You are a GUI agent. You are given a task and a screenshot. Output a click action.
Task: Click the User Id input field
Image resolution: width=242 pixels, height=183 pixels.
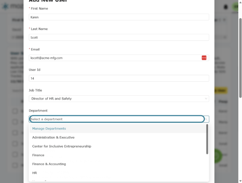[x=119, y=78]
